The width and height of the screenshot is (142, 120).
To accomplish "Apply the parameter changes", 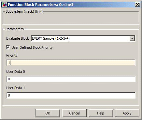I will point(127,113).
